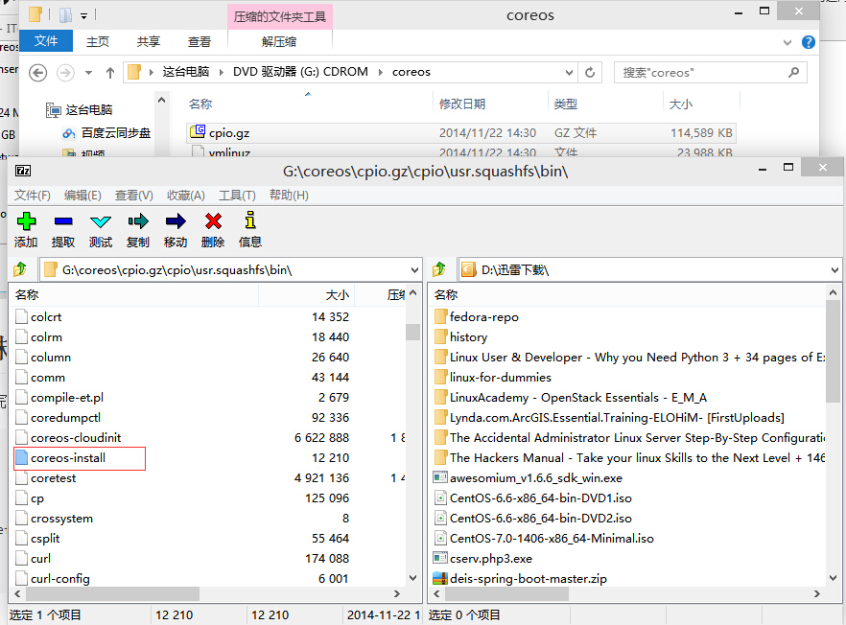Click the Explorer refresh button
This screenshot has height=625, width=846.
[590, 72]
